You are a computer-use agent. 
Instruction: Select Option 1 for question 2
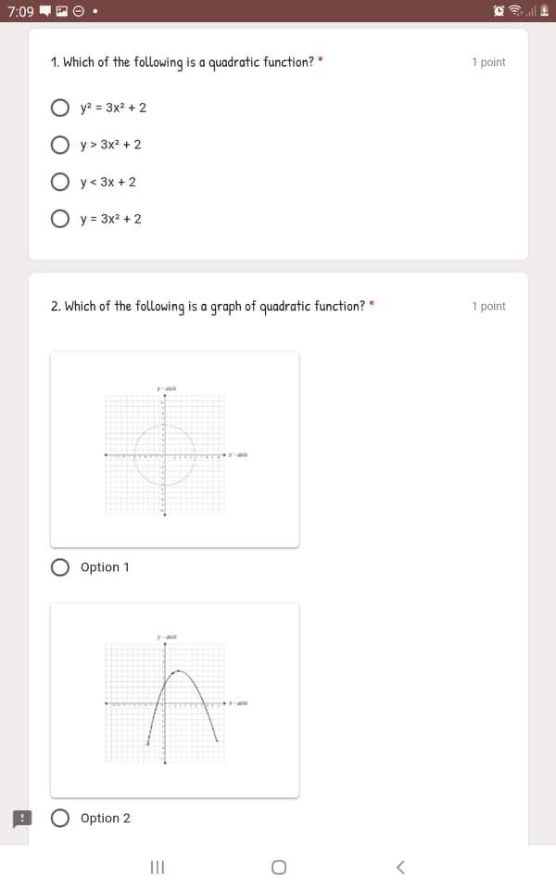pos(58,567)
